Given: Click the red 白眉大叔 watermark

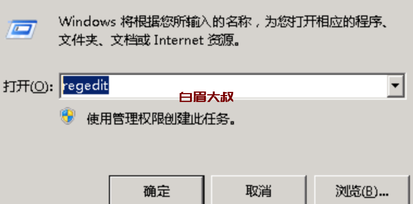Looking at the screenshot, I should pyautogui.click(x=206, y=97).
